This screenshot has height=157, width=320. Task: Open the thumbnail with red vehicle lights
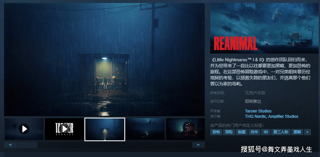point(185,129)
